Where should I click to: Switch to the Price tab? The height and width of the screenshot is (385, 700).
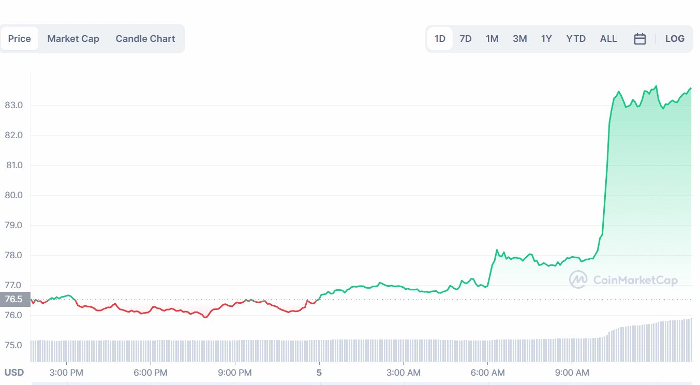20,39
